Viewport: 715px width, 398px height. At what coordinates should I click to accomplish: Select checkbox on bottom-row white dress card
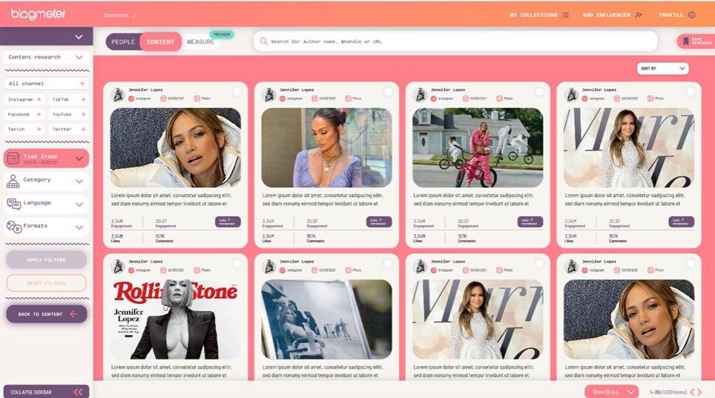pyautogui.click(x=539, y=263)
